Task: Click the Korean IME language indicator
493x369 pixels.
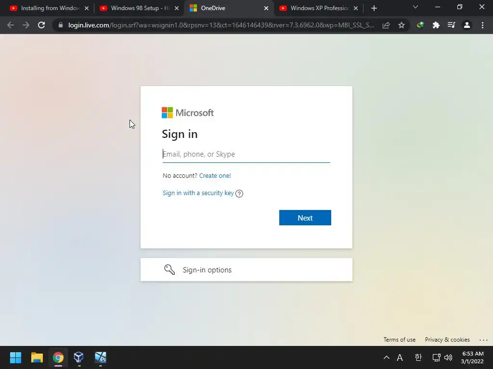Action: coord(418,357)
